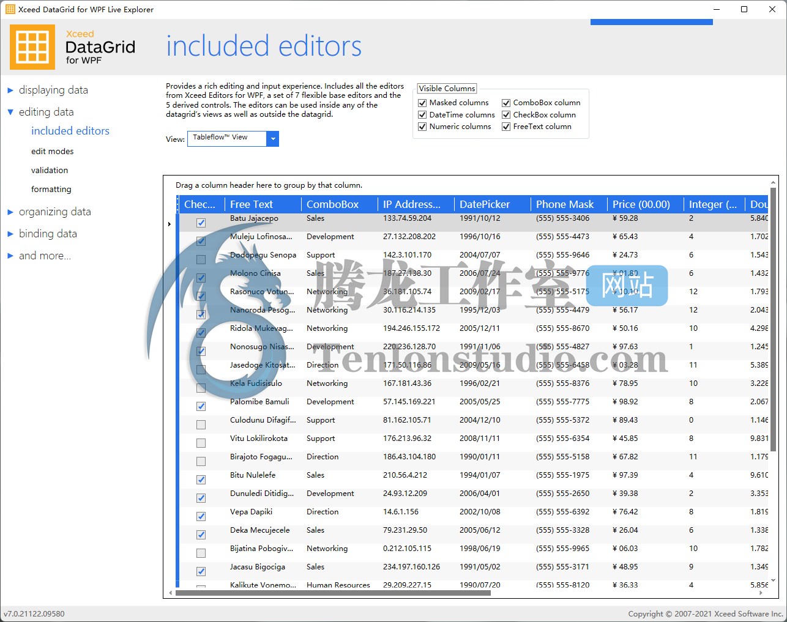The height and width of the screenshot is (622, 787).
Task: Click the group-by drop area text
Action: pos(269,185)
